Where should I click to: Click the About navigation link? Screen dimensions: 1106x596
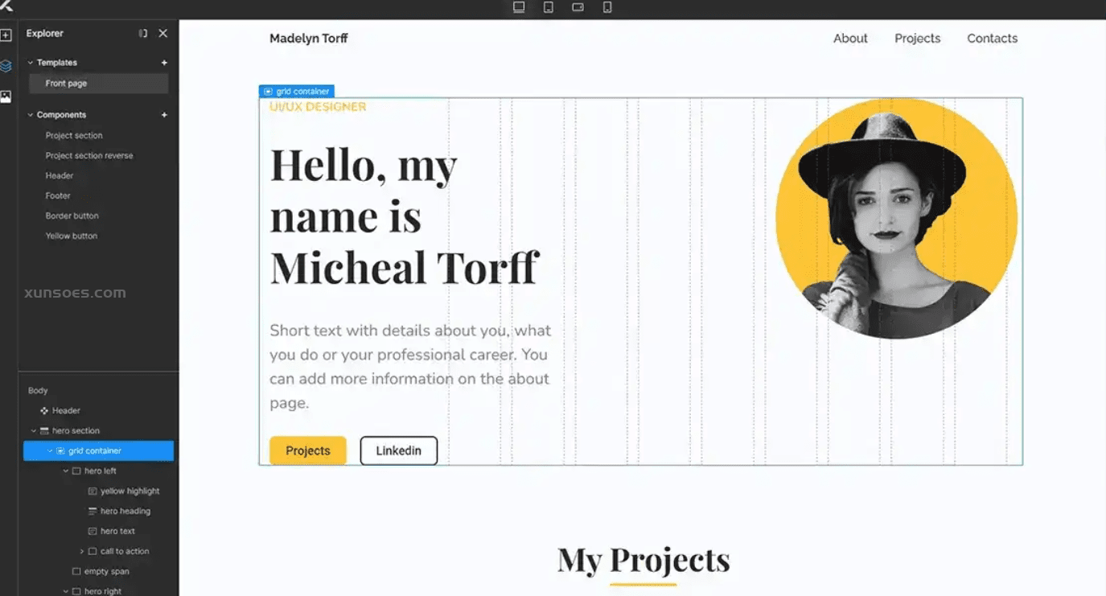pyautogui.click(x=850, y=39)
